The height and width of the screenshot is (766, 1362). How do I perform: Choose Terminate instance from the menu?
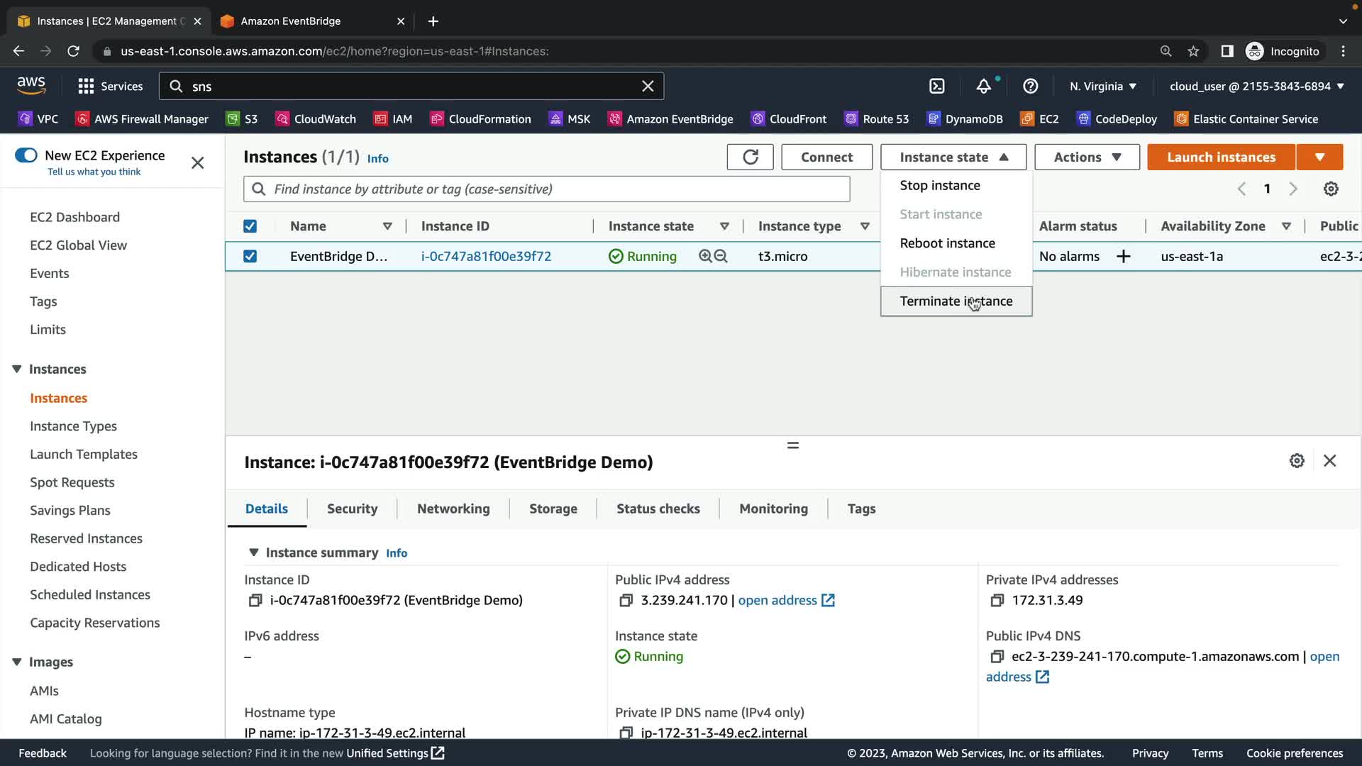pyautogui.click(x=956, y=301)
